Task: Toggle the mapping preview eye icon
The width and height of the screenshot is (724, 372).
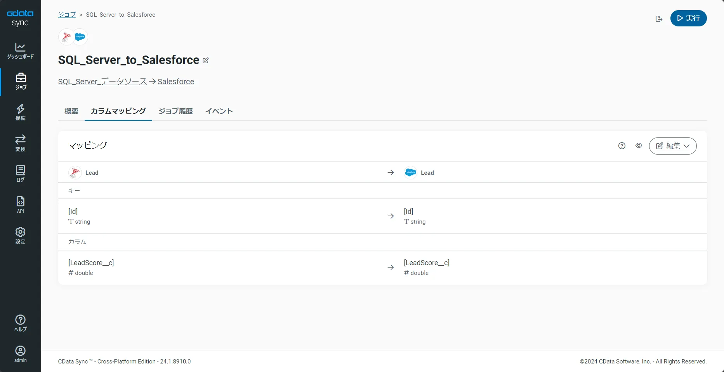Action: pyautogui.click(x=639, y=146)
